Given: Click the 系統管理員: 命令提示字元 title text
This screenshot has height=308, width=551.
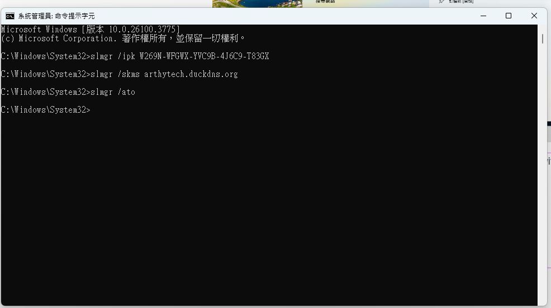Looking at the screenshot, I should pyautogui.click(x=56, y=16).
